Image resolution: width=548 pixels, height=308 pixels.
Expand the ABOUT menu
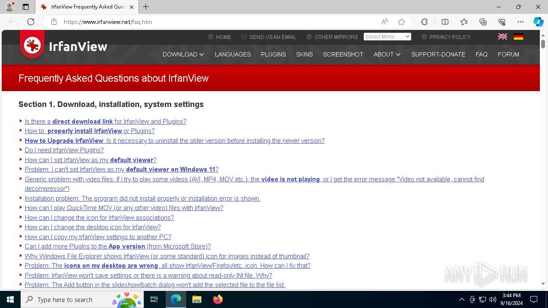pos(387,54)
